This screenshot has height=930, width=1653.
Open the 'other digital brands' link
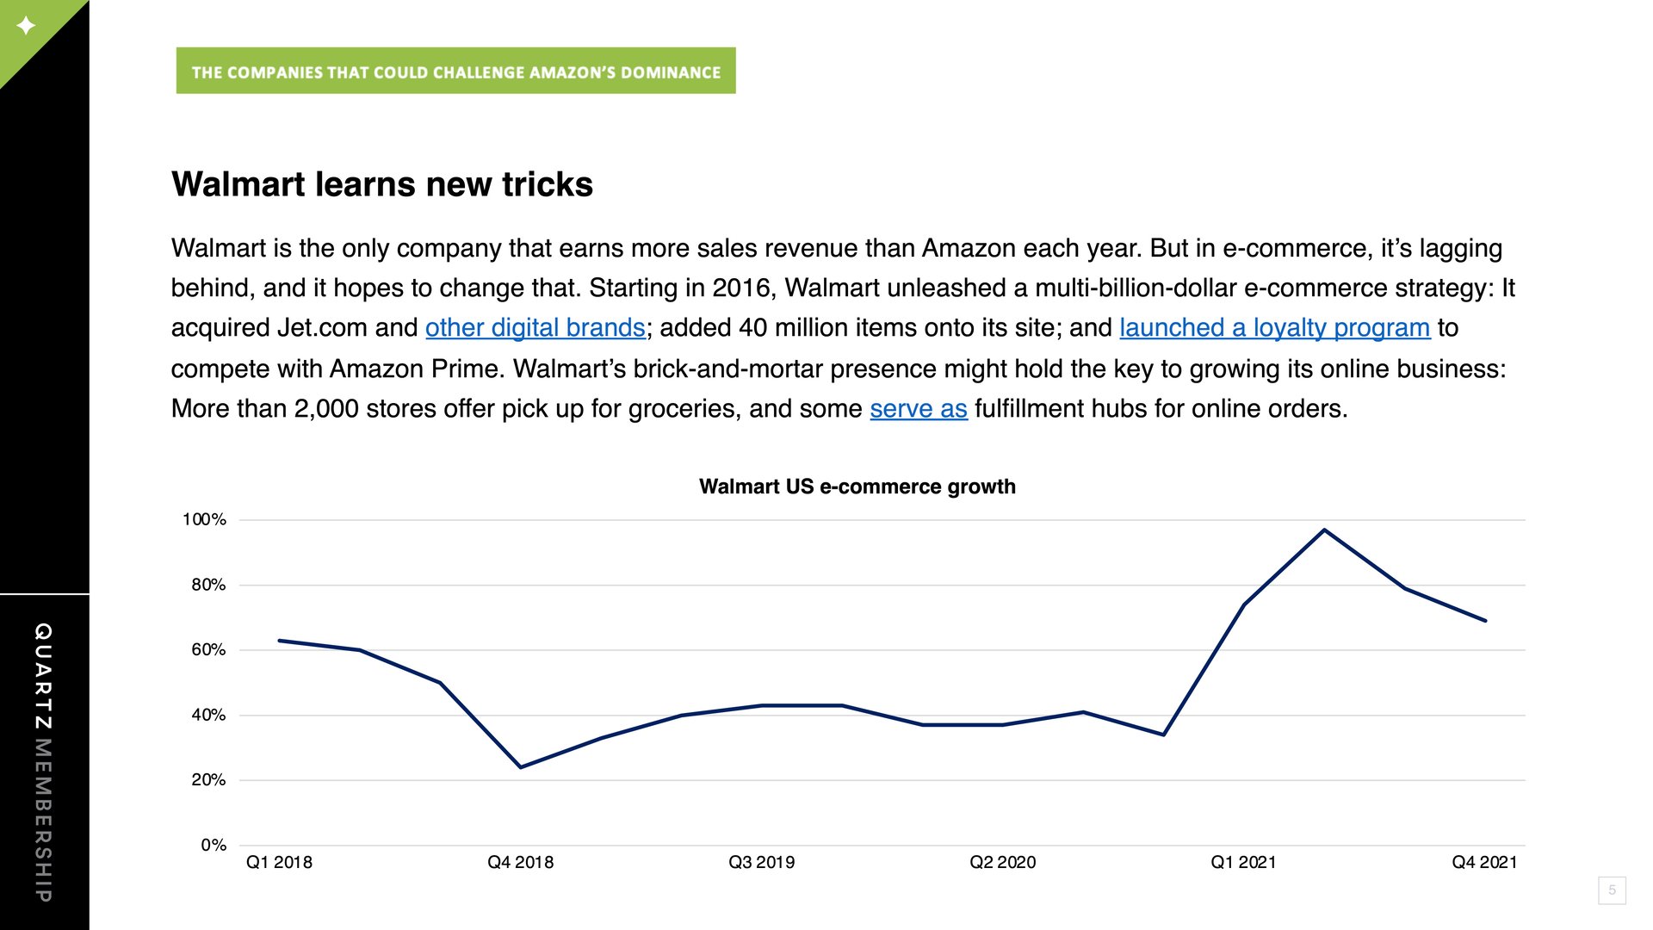tap(535, 328)
